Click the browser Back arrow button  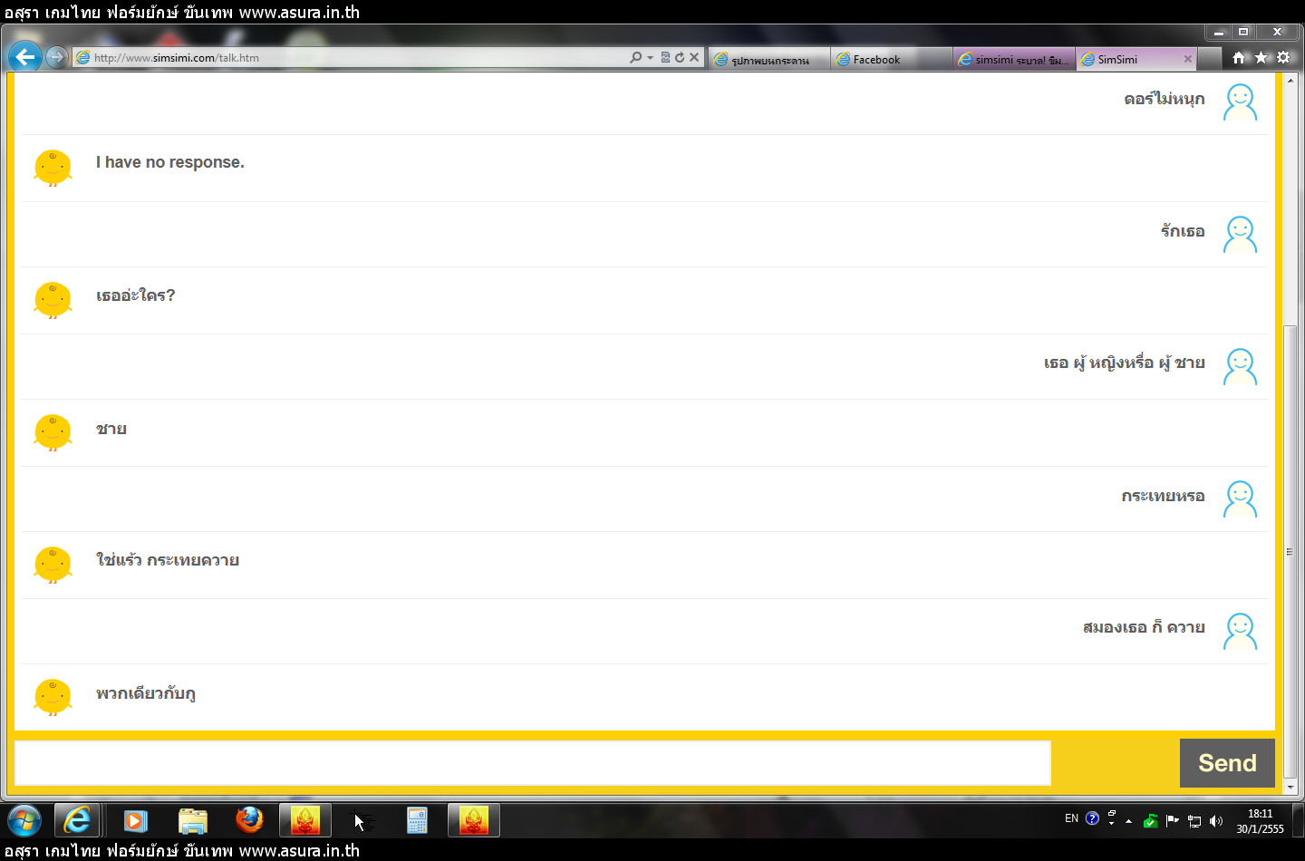pos(24,57)
